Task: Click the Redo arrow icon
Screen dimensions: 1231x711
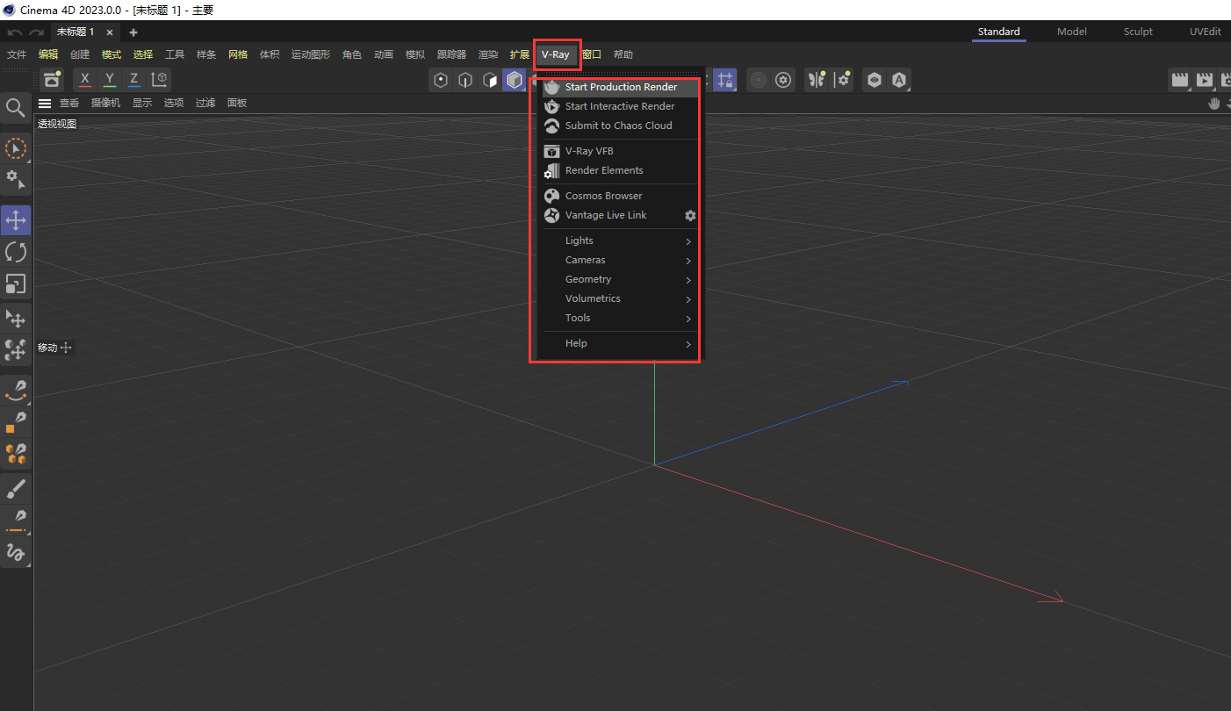Action: 36,32
